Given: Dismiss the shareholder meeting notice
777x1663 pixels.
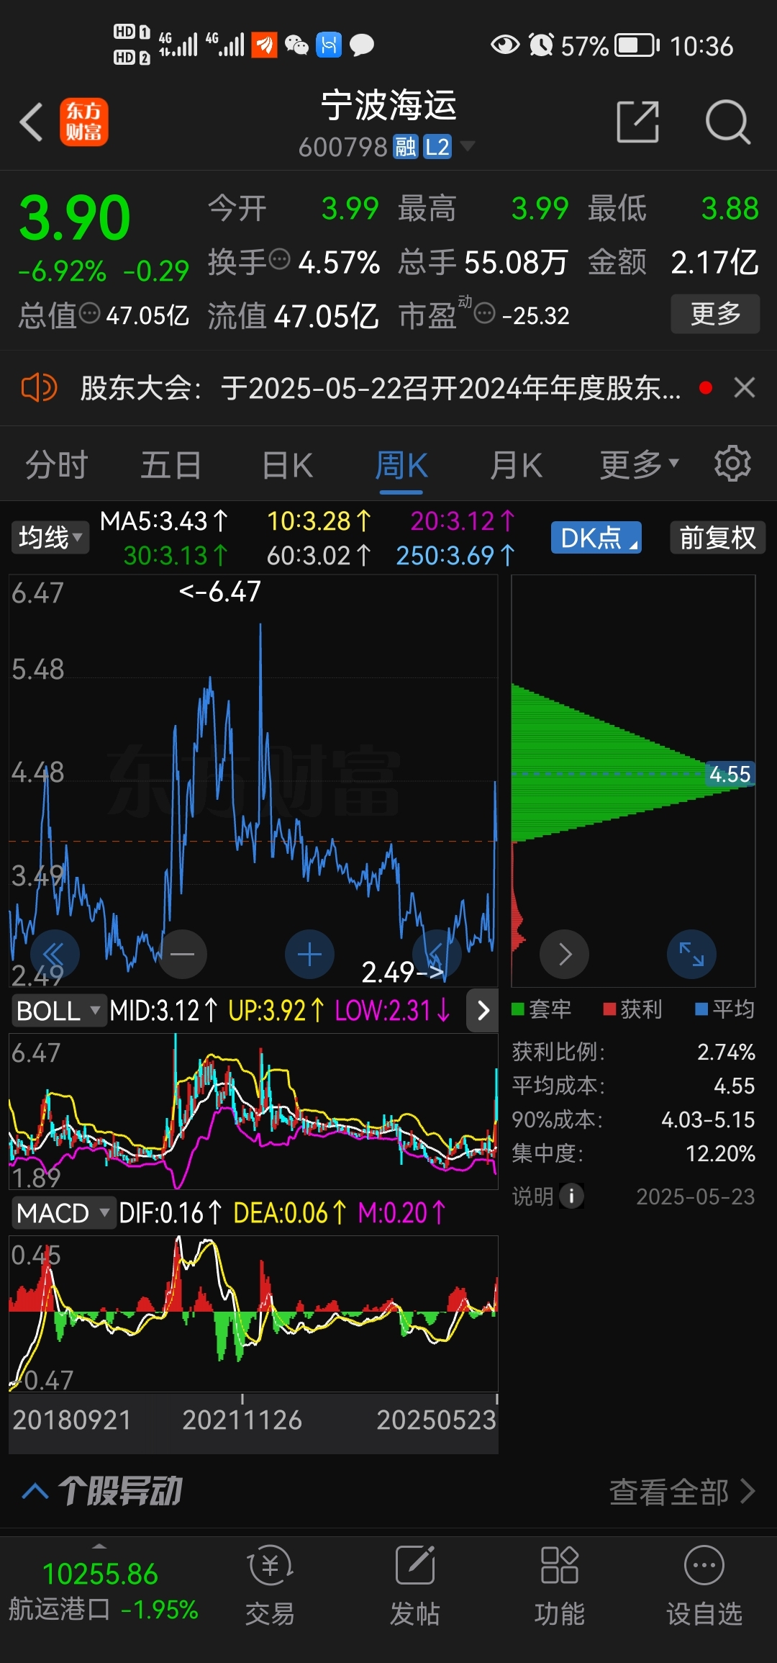Looking at the screenshot, I should tap(745, 388).
